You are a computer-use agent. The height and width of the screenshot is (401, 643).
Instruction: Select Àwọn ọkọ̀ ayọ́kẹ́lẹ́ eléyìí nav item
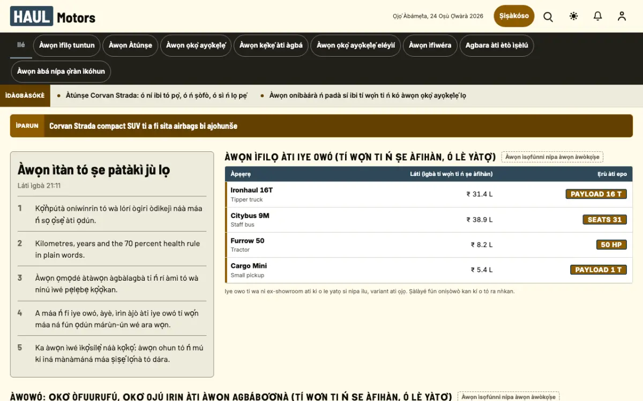pos(356,45)
